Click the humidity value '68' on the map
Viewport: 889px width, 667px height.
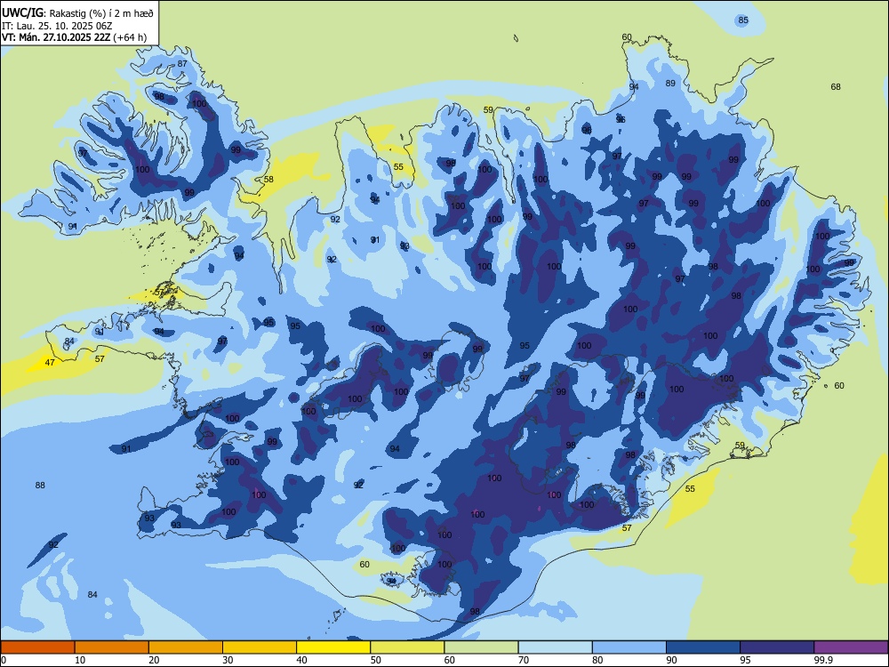pos(836,87)
